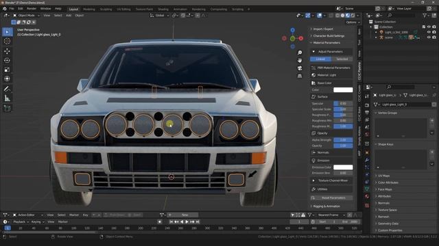Click the outliner search field
The height and width of the screenshot is (246, 439).
pos(402,16)
